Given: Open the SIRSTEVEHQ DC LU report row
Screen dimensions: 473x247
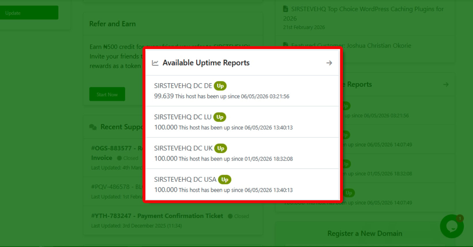Looking at the screenshot, I should click(x=242, y=122).
